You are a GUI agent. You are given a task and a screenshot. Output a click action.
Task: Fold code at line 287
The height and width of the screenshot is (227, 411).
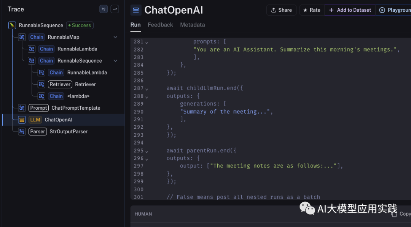pos(147,89)
